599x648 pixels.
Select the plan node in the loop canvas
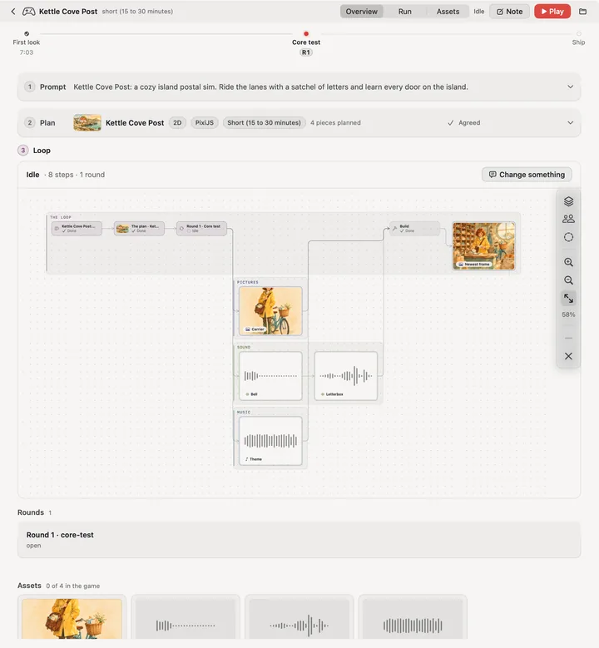(x=139, y=229)
